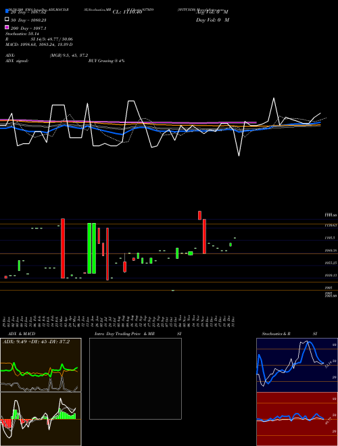
Task: Click the 1120.63 price axis label
Action: click(331, 225)
